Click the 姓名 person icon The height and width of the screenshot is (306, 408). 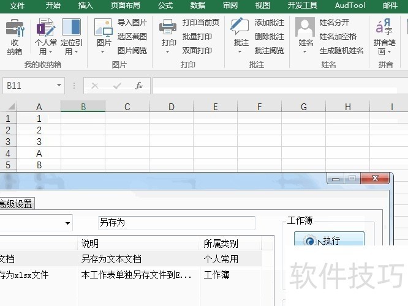[305, 27]
